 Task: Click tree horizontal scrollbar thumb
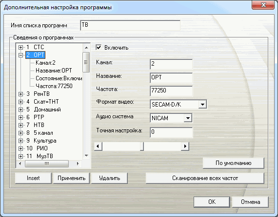coord(47,164)
